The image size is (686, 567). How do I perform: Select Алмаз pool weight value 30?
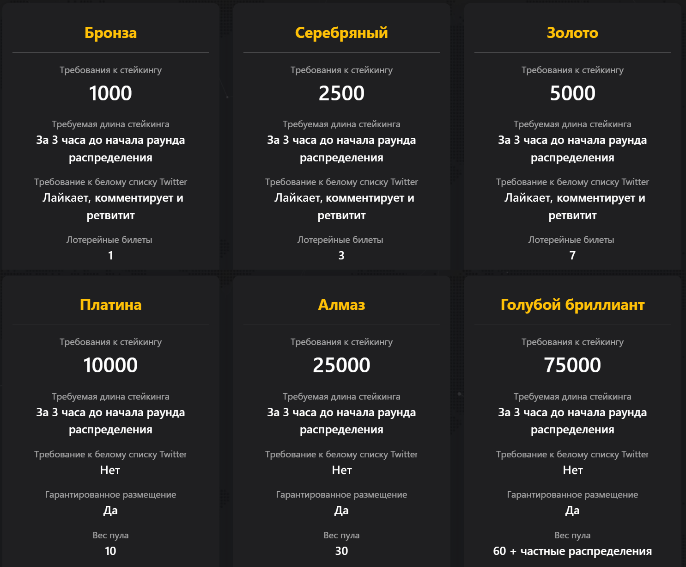(x=341, y=551)
